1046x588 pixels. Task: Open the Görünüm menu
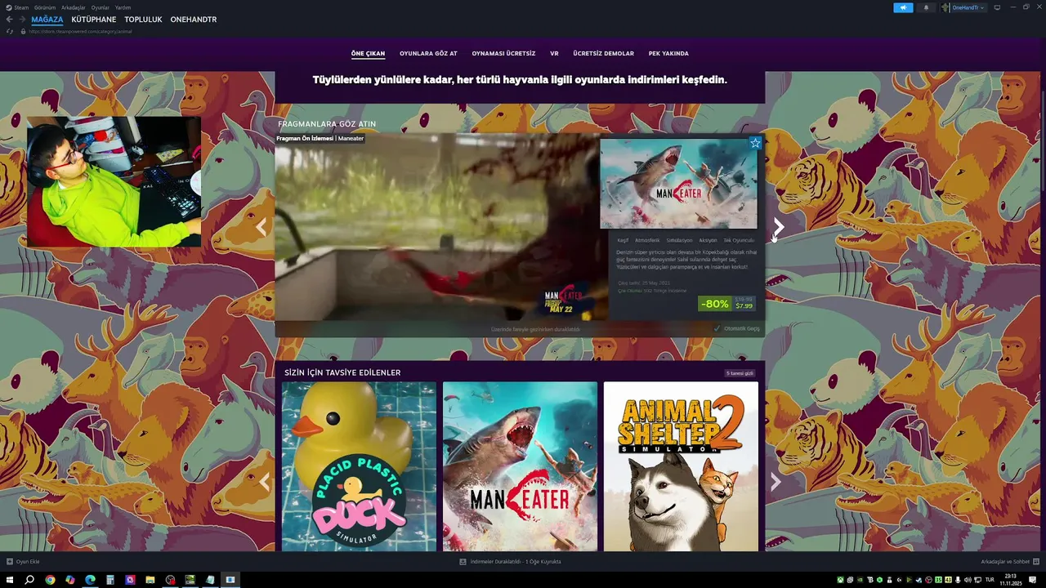pyautogui.click(x=45, y=7)
